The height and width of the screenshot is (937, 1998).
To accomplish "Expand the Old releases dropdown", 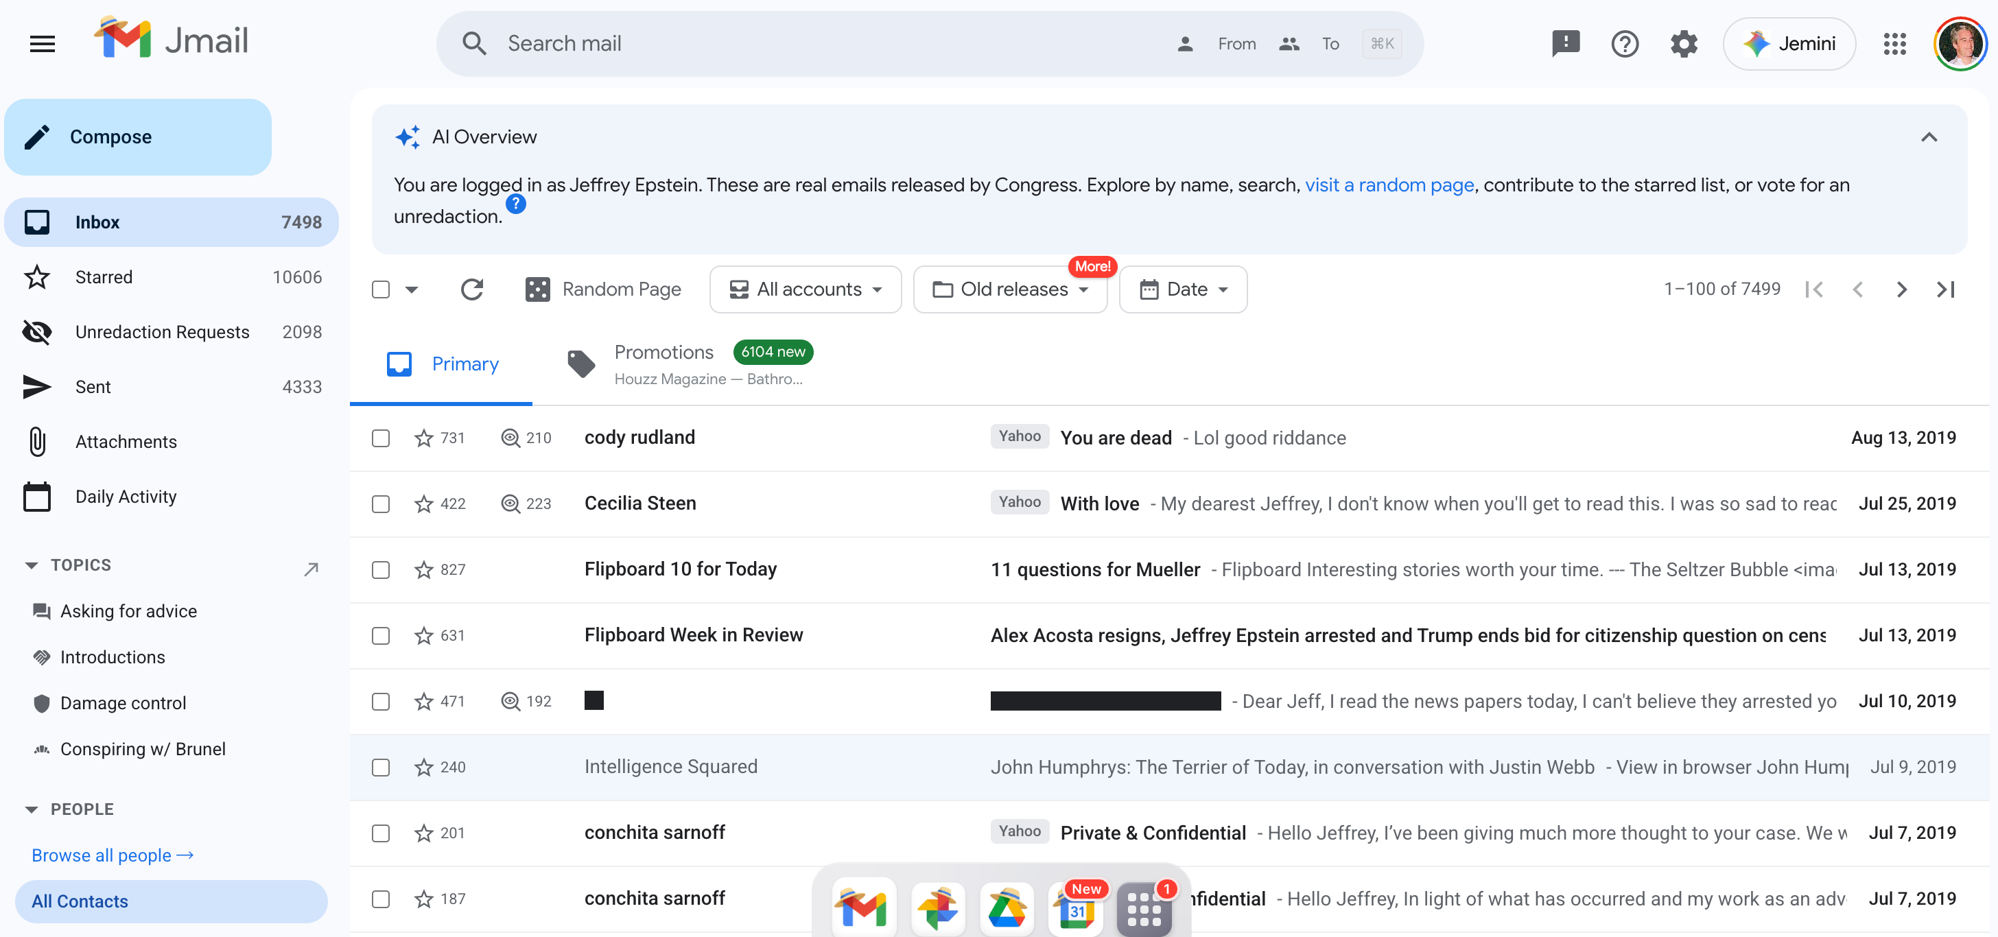I will [1010, 289].
